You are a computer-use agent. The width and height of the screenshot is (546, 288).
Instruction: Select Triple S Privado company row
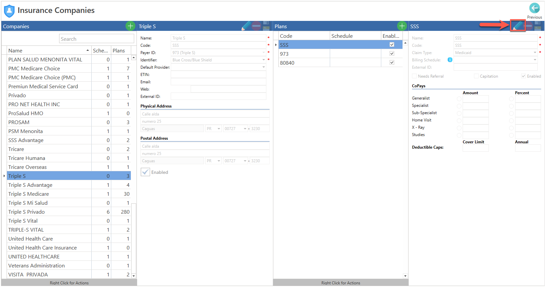[x=69, y=212]
